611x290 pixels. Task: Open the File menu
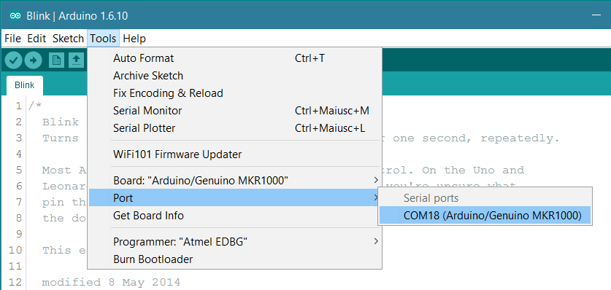point(12,39)
